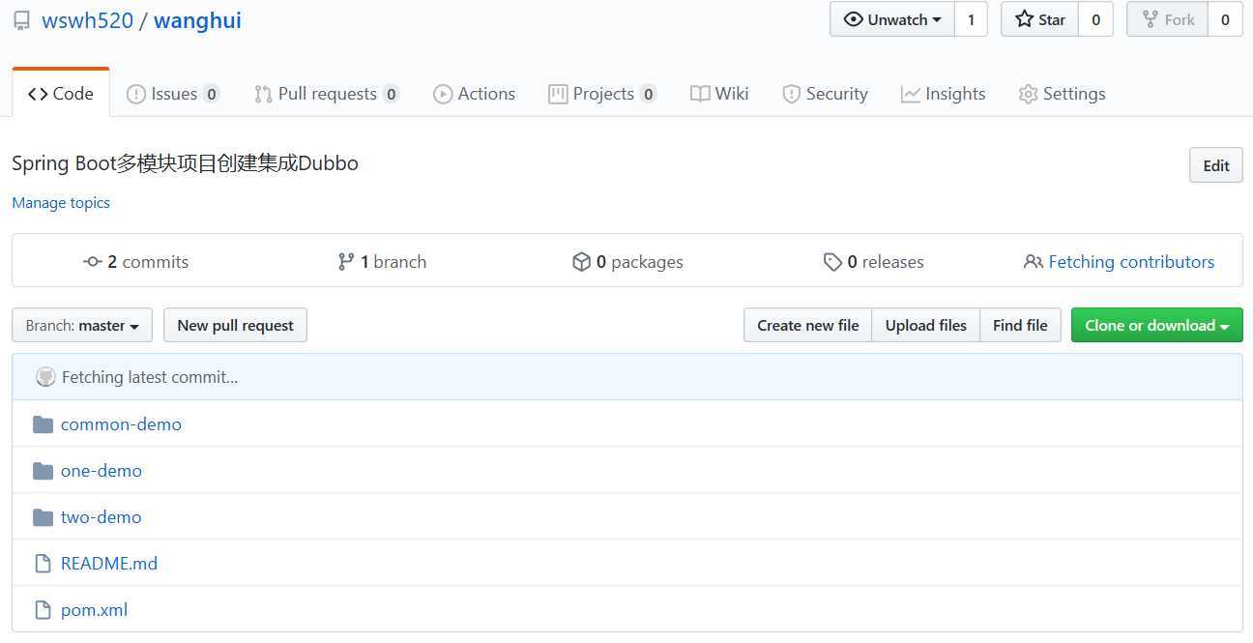
Task: Click the Edit description button
Action: coord(1216,165)
